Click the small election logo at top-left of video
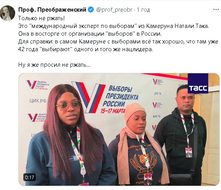The image size is (221, 190). pos(37,85)
